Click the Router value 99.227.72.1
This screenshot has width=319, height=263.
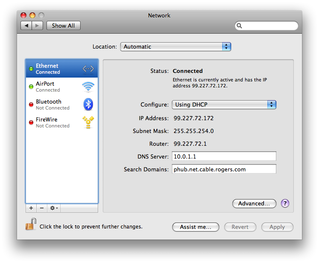tap(190, 144)
